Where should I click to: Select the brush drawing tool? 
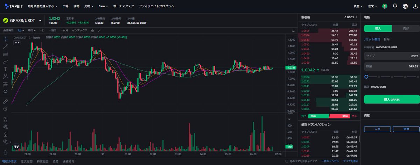click(x=5, y=61)
